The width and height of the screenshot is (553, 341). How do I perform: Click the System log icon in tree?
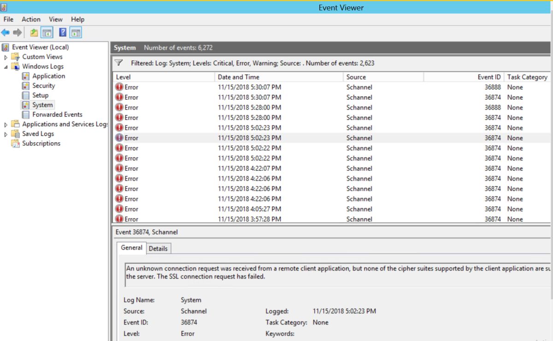click(26, 105)
